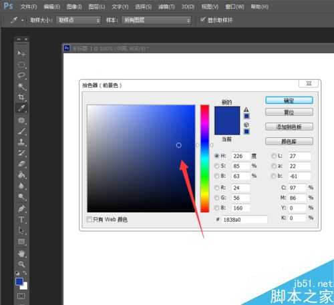Click the web-safe color cube icon
This screenshot has width=334, height=305.
tap(246, 125)
